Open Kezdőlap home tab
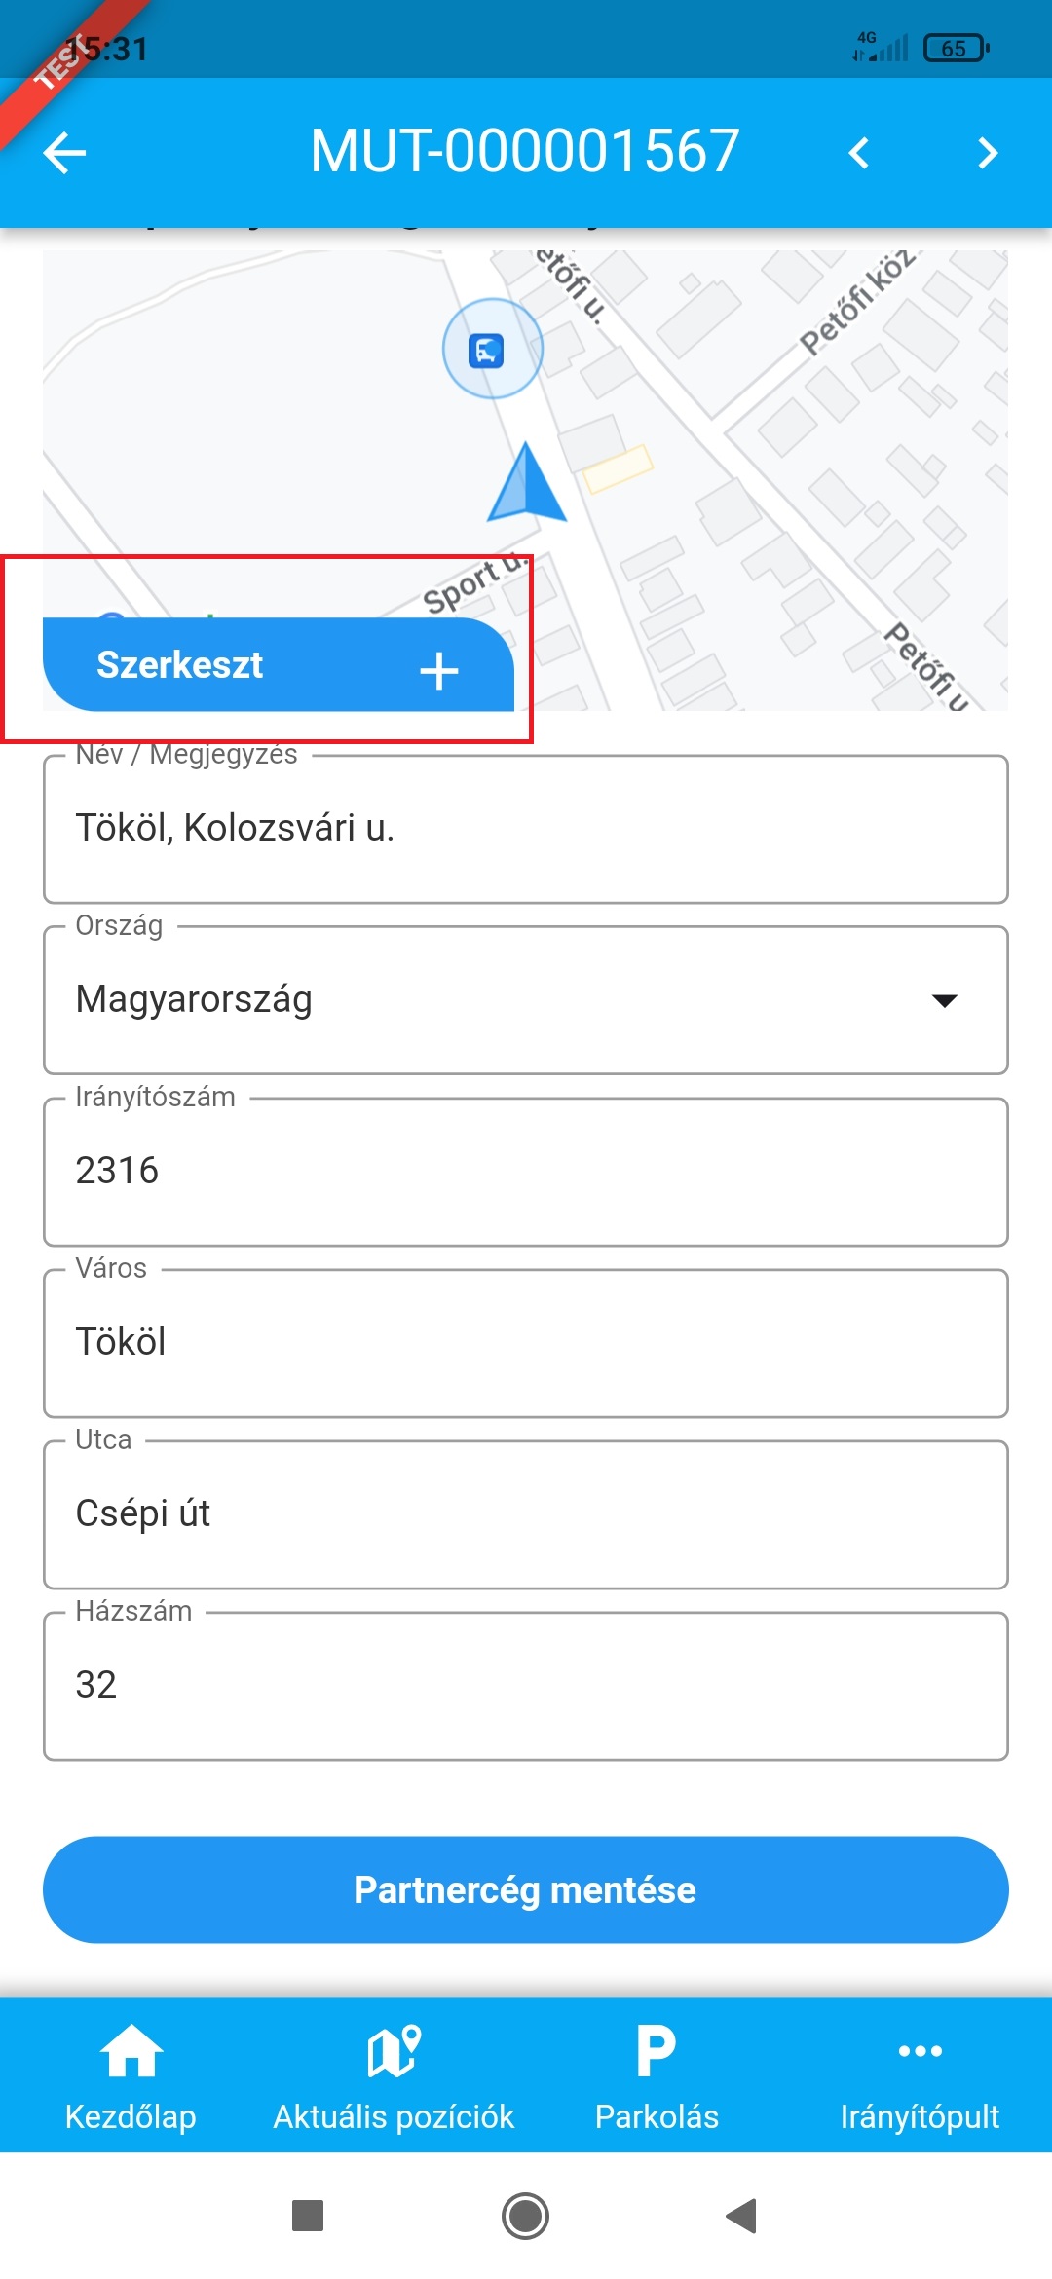Viewport: 1052px width, 2279px height. pyautogui.click(x=131, y=2074)
